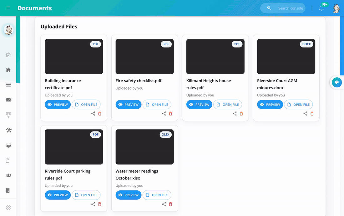Open the round chart icon in sidebar
Image resolution: width=344 pixels, height=216 pixels.
point(8,145)
